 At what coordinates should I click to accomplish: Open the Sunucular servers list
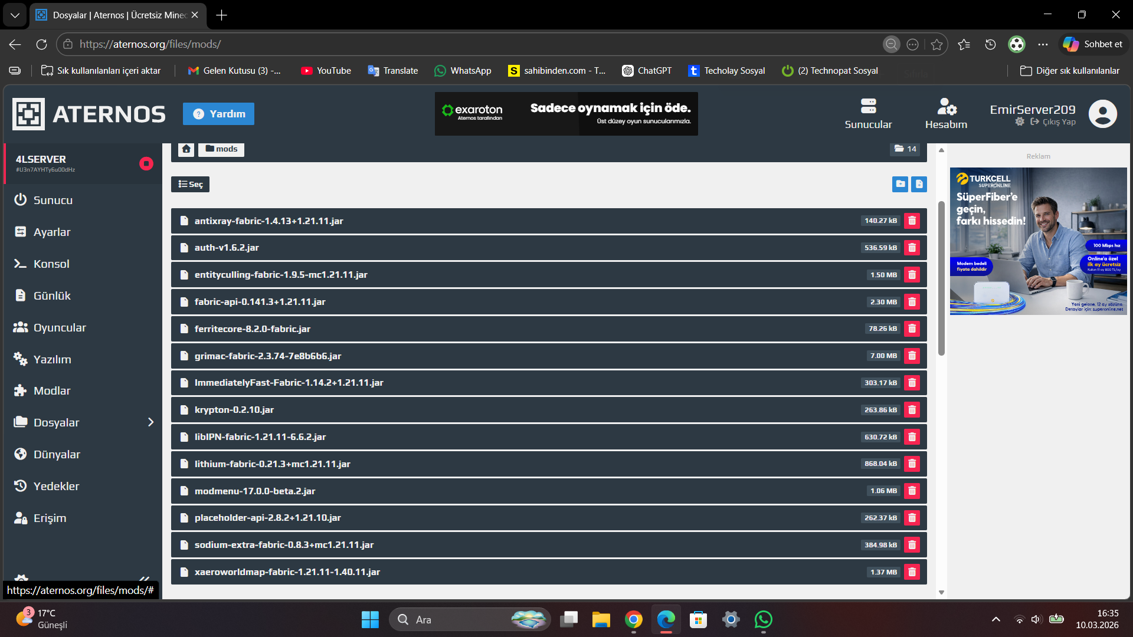point(868,114)
